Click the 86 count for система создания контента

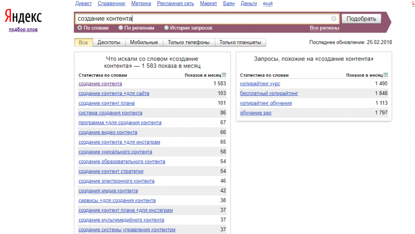pyautogui.click(x=223, y=113)
